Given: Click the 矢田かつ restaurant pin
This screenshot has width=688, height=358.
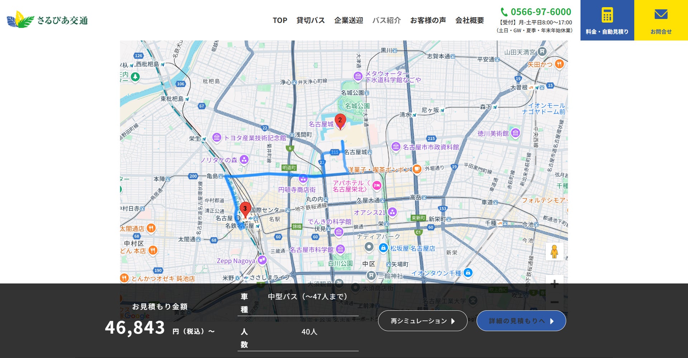Looking at the screenshot, I should 559,65.
